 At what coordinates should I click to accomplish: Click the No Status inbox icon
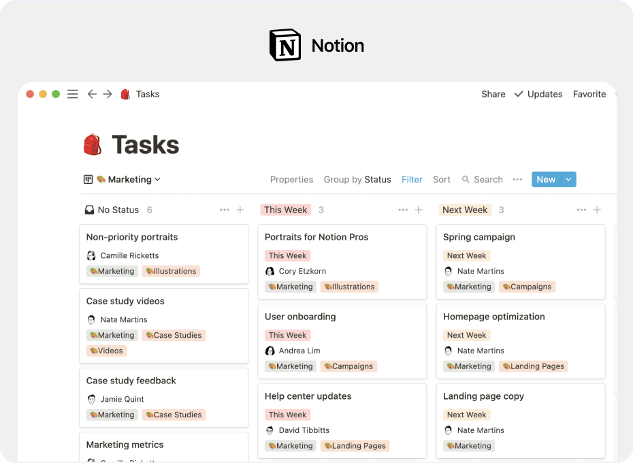[x=89, y=210]
